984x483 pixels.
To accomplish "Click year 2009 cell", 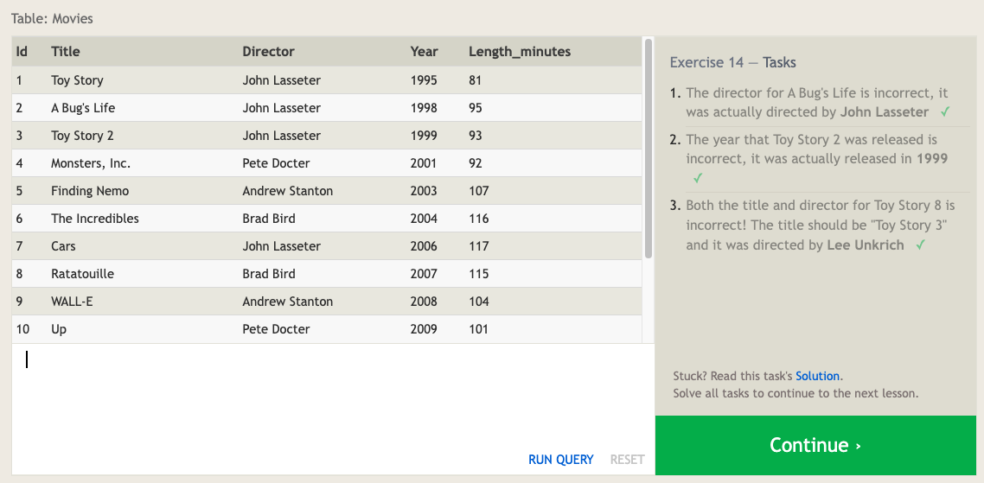I will pos(424,328).
